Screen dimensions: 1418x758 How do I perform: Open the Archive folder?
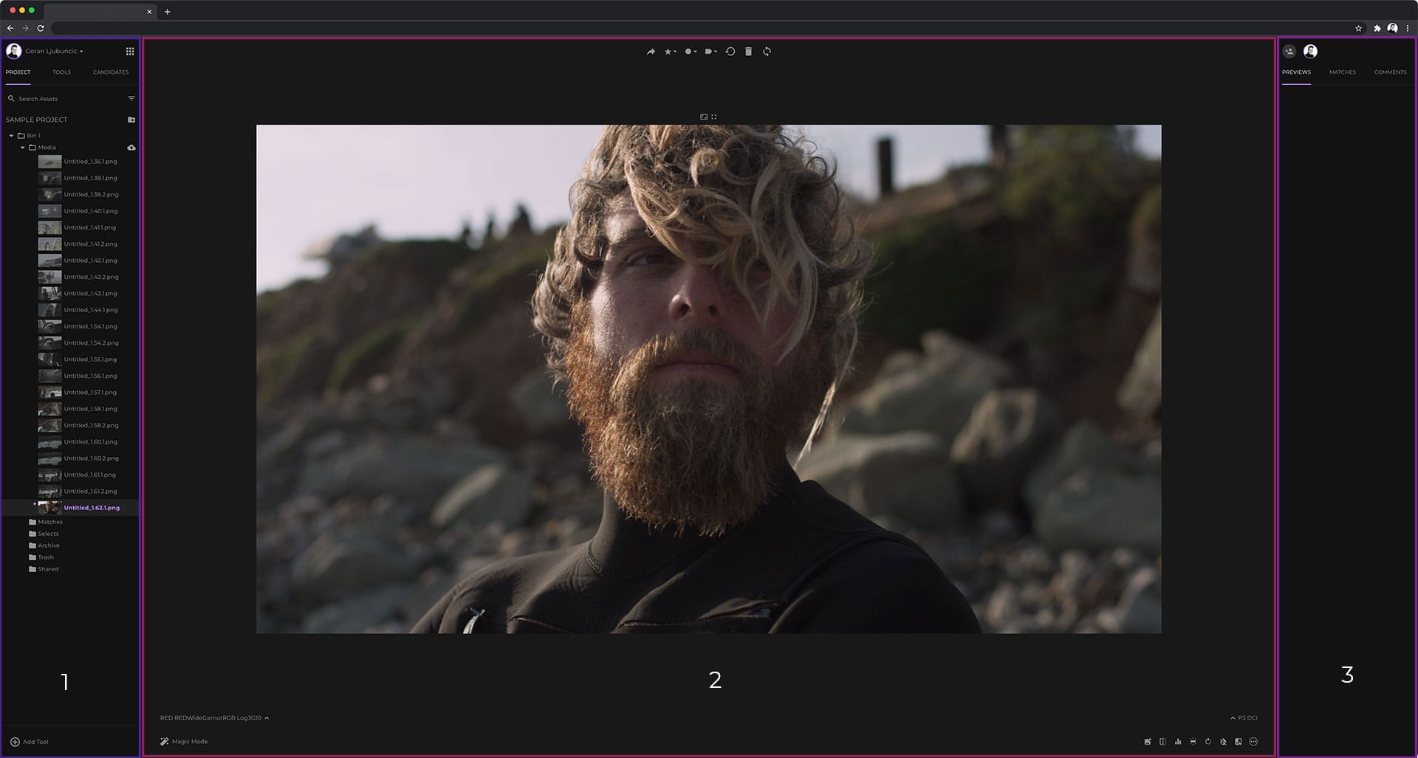44,545
